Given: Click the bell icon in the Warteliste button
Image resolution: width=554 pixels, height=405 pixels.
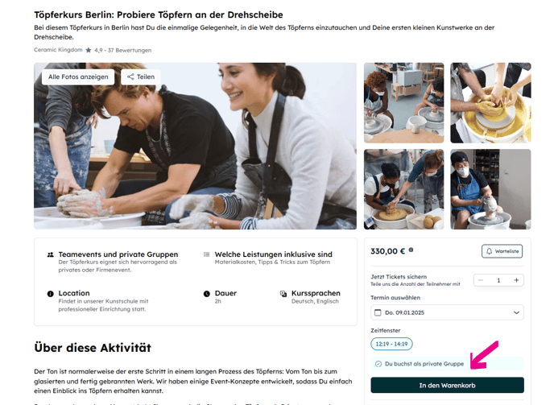Looking at the screenshot, I should point(489,251).
